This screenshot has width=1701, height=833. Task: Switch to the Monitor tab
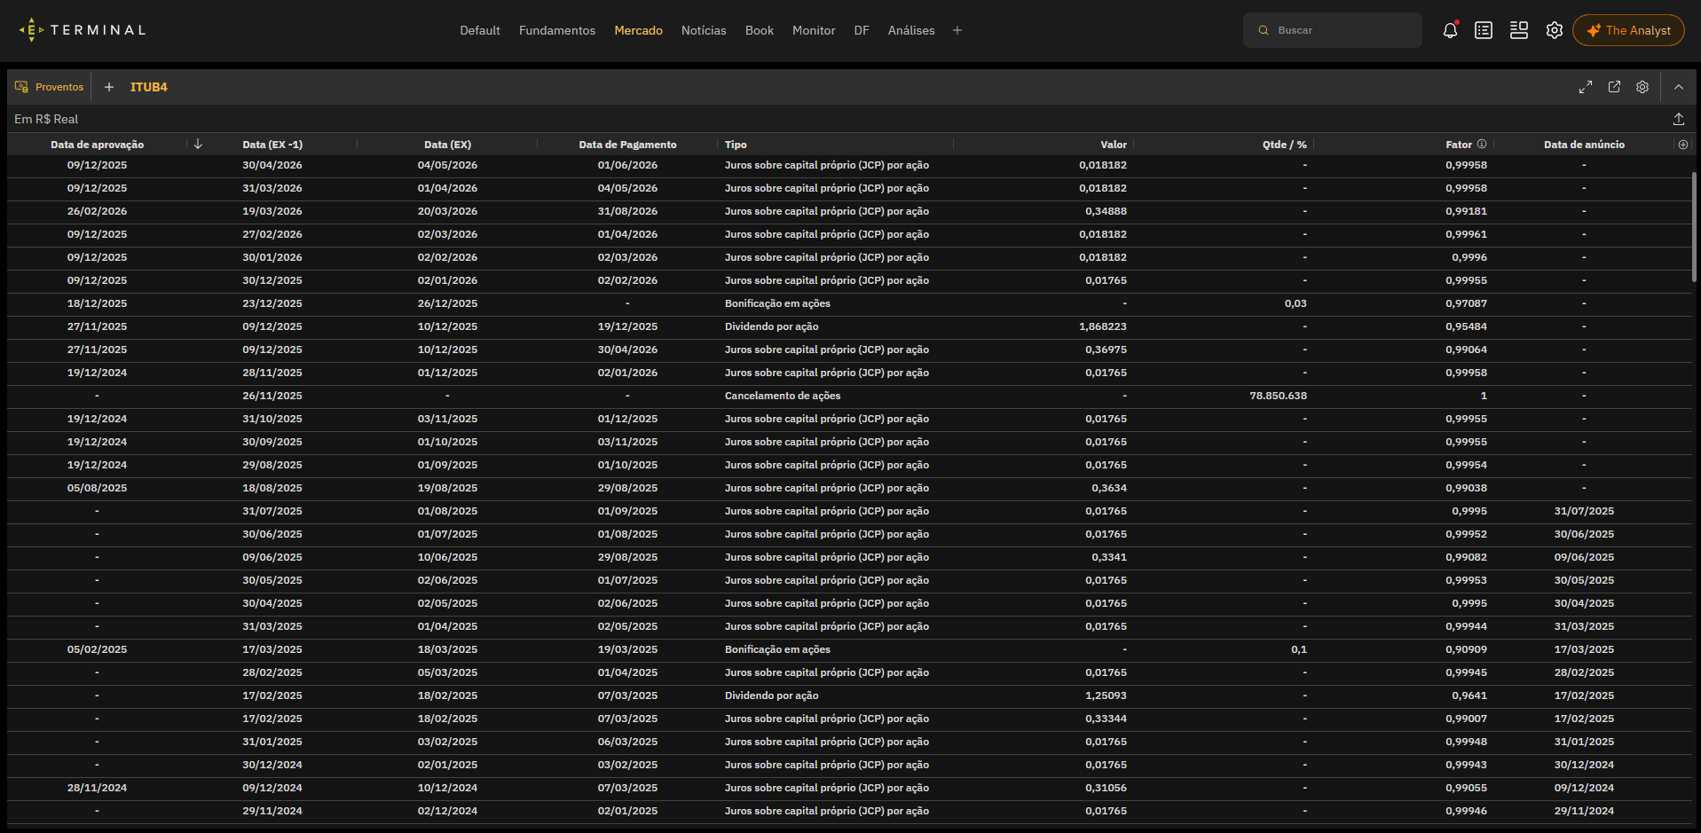[814, 30]
